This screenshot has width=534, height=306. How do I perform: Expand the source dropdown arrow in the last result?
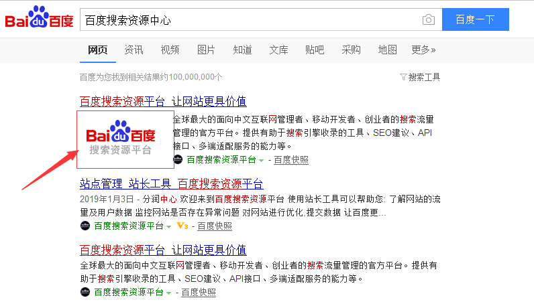pyautogui.click(x=169, y=293)
